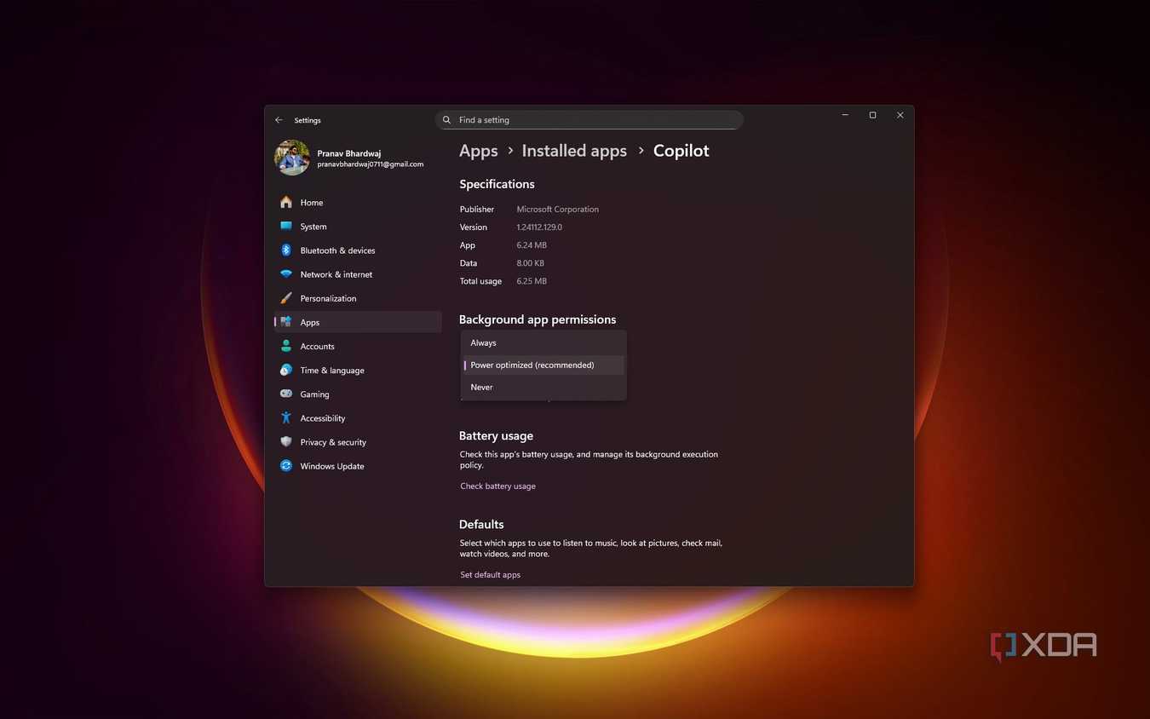
Task: Click the Privacy & security shield icon
Action: [x=286, y=442]
